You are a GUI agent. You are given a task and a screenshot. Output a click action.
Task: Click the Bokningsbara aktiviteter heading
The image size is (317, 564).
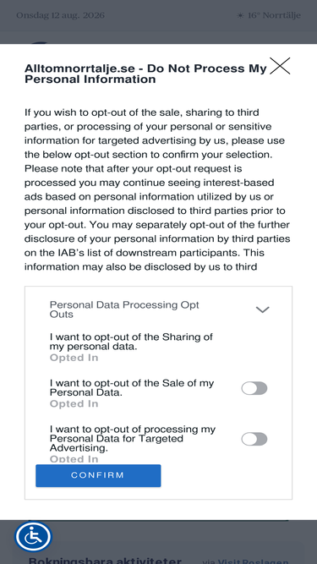pos(105,561)
